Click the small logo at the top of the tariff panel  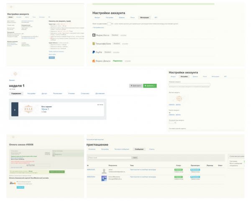pyautogui.click(x=11, y=7)
